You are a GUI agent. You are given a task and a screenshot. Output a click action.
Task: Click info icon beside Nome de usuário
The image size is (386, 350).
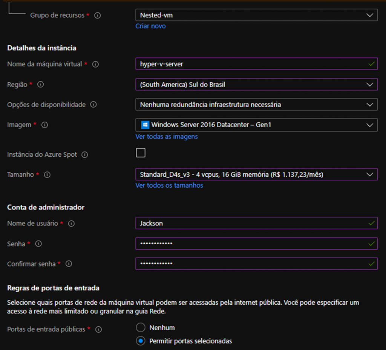pos(71,224)
